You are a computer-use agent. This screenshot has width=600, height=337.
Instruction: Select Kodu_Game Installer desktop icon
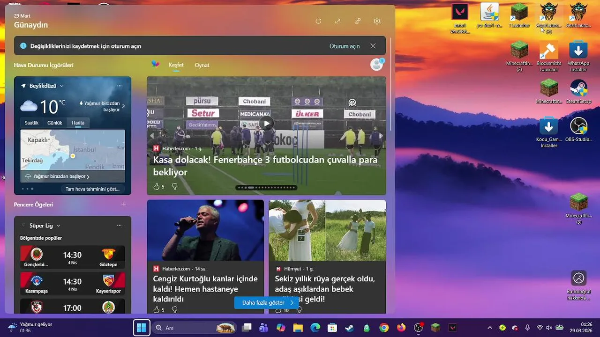(x=549, y=133)
